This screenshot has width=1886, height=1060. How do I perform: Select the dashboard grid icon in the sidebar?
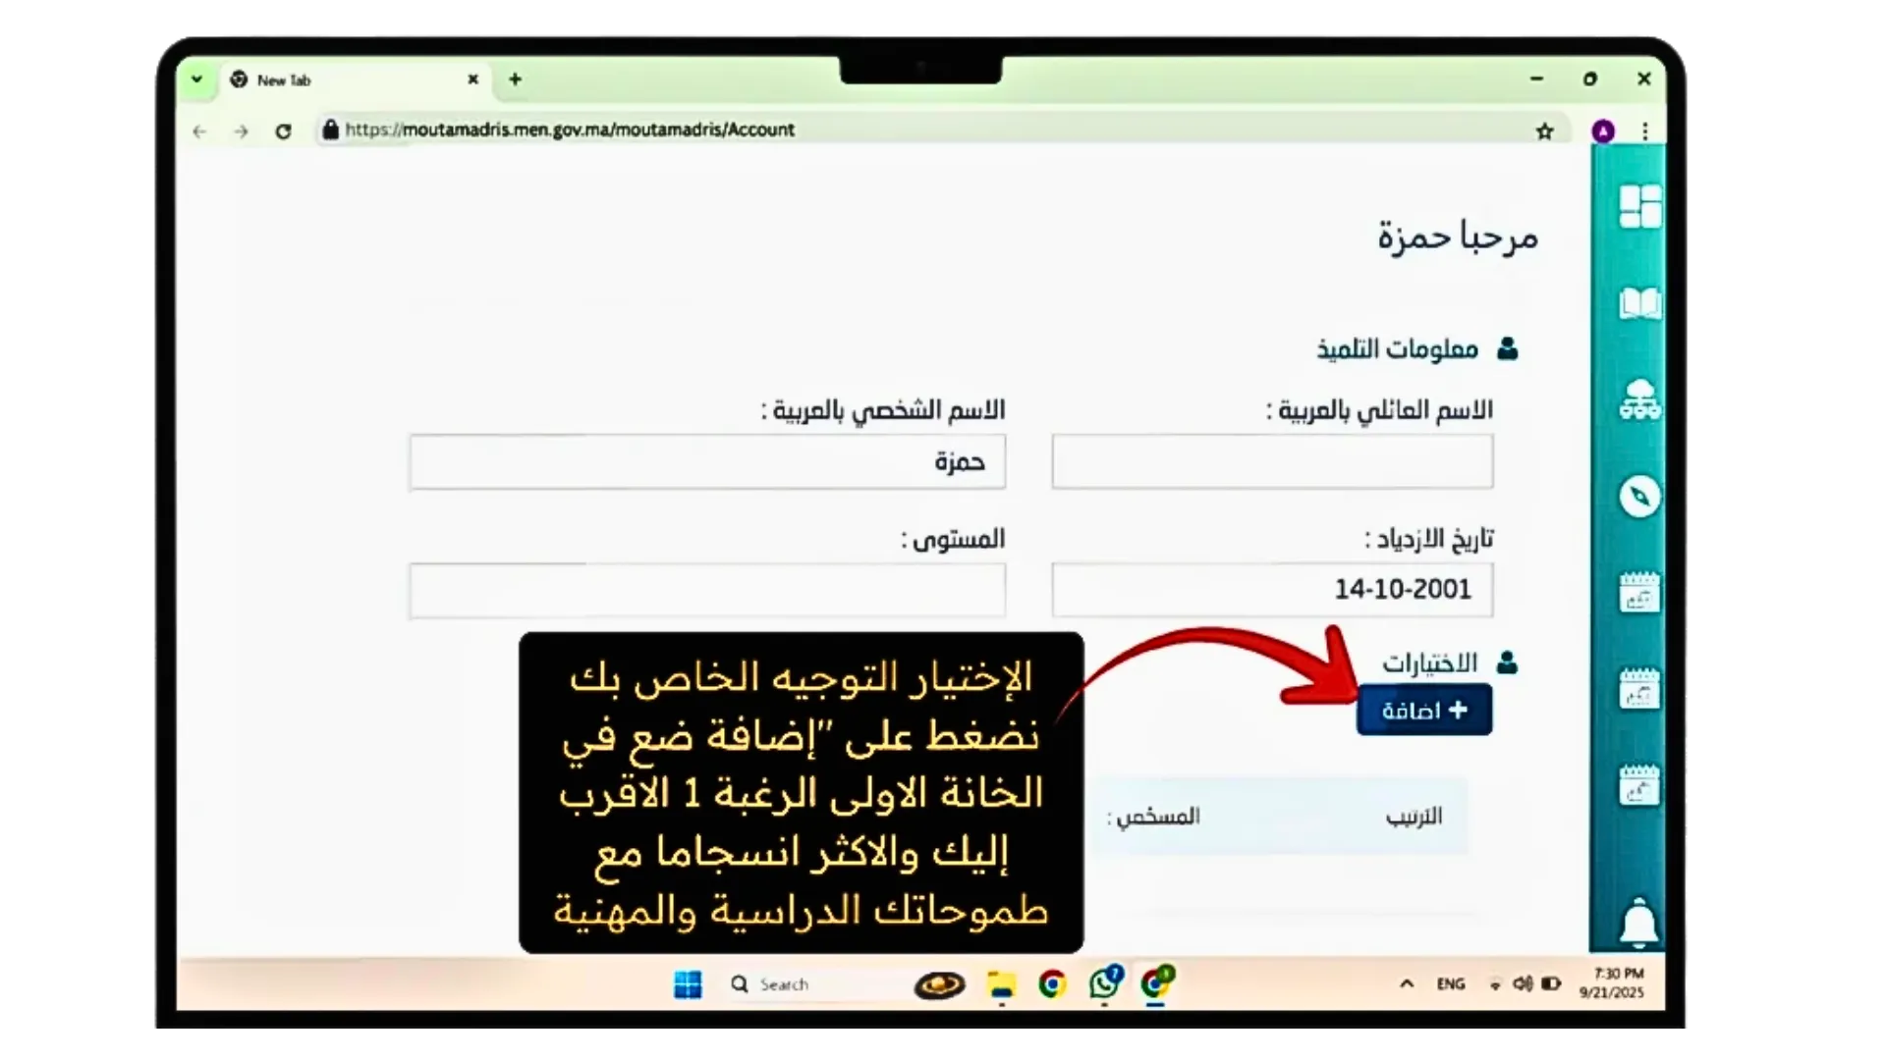click(1638, 206)
